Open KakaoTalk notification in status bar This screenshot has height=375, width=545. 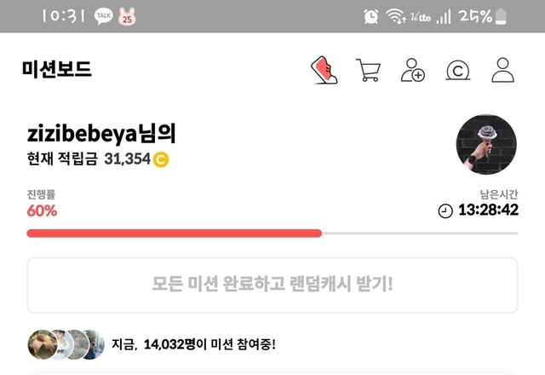pos(104,16)
